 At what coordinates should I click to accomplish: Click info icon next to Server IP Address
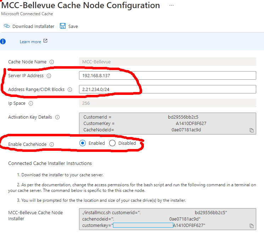[x=49, y=76]
